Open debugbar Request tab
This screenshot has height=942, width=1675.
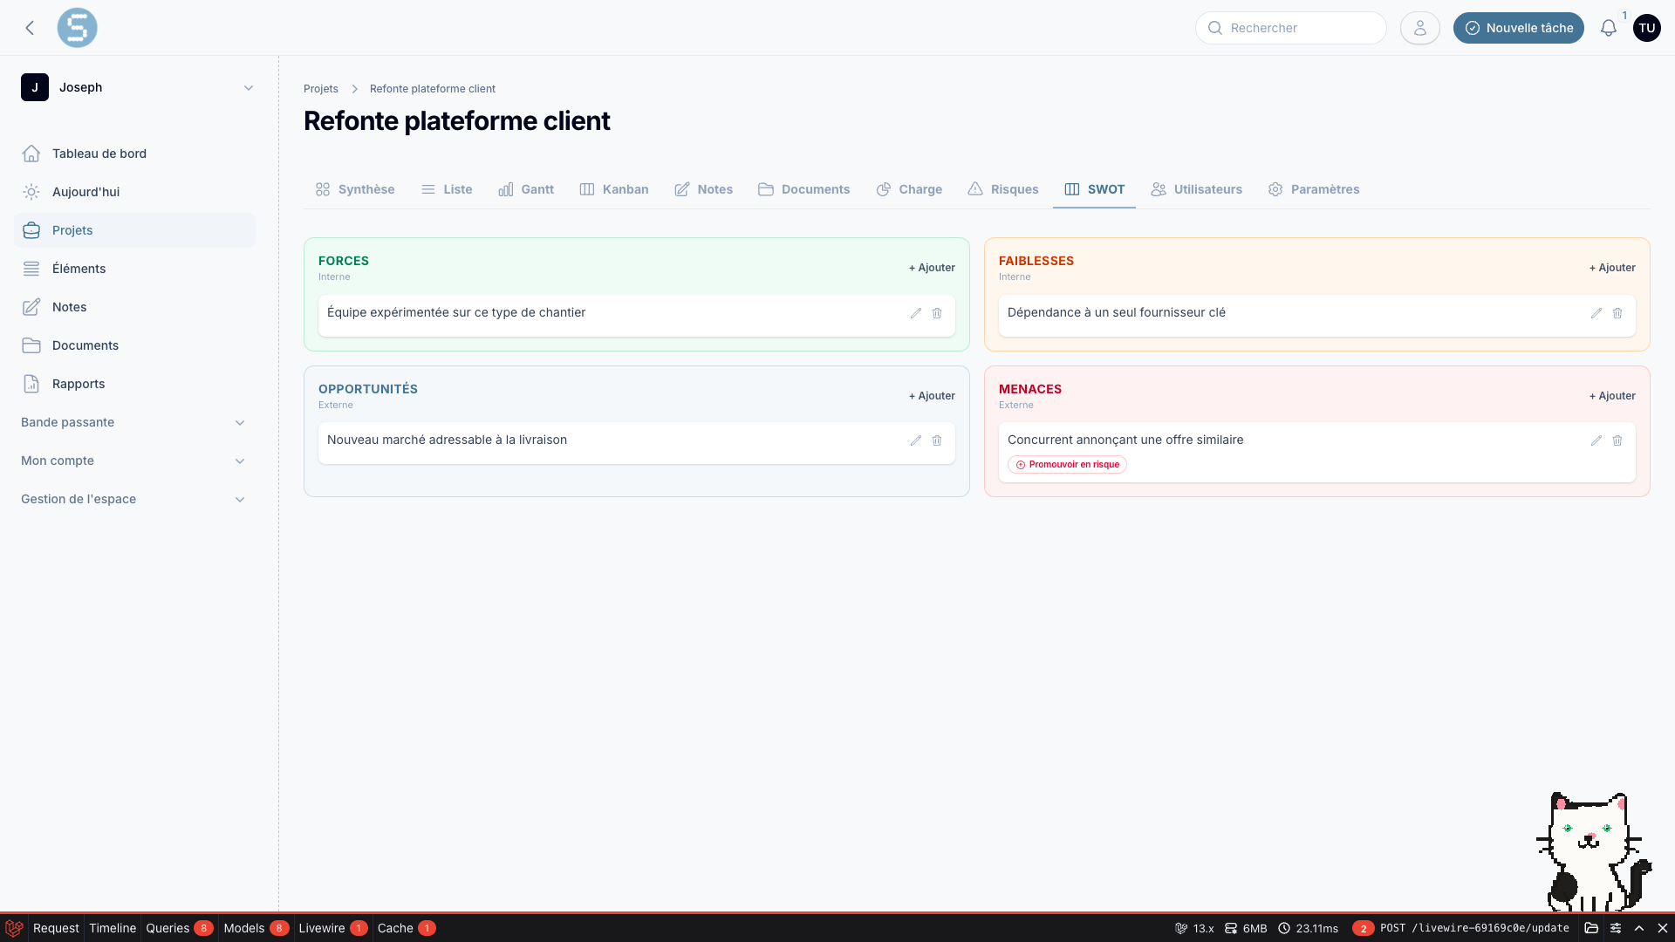[x=56, y=928]
